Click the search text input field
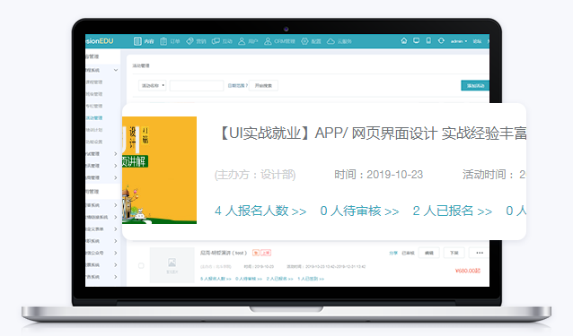This screenshot has width=573, height=336. (197, 86)
